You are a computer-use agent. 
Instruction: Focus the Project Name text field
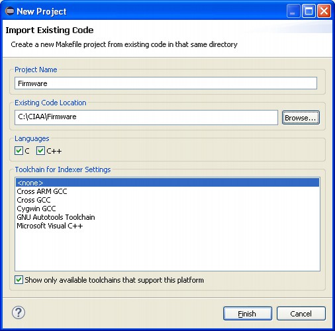(166, 83)
